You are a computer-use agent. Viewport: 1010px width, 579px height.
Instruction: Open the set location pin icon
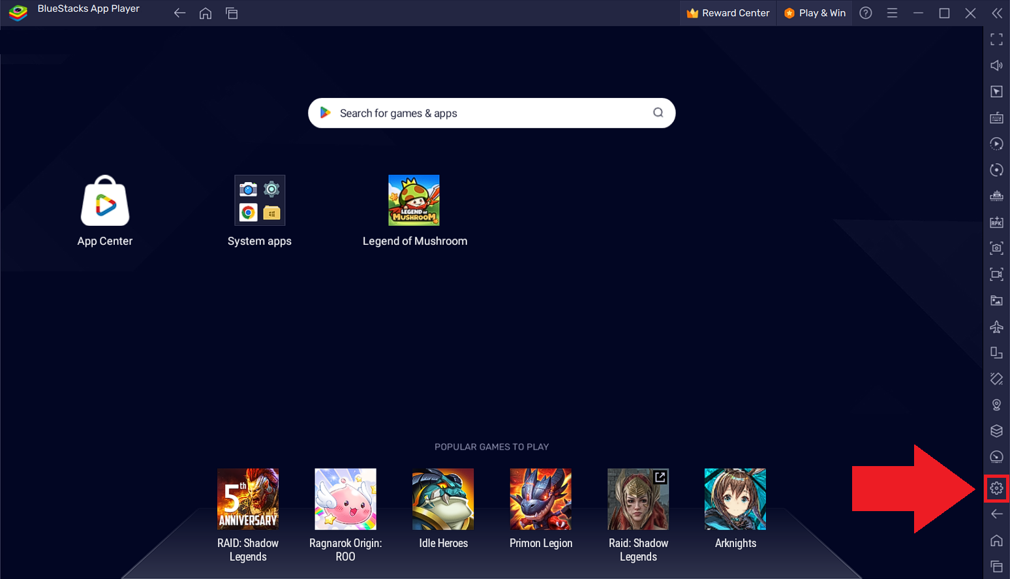click(x=996, y=405)
